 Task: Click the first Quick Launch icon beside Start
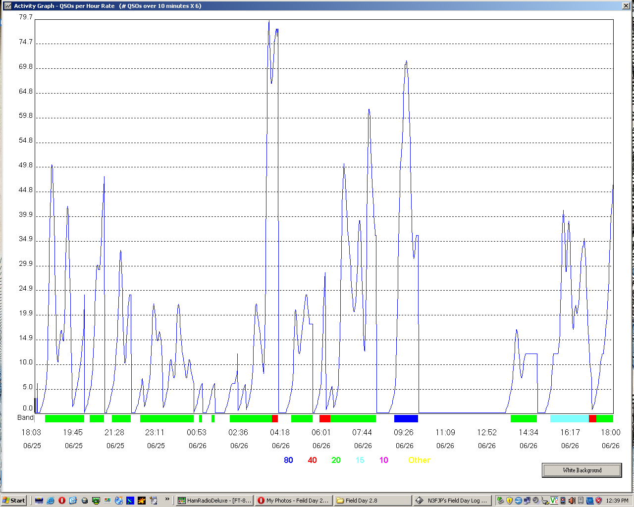(39, 501)
